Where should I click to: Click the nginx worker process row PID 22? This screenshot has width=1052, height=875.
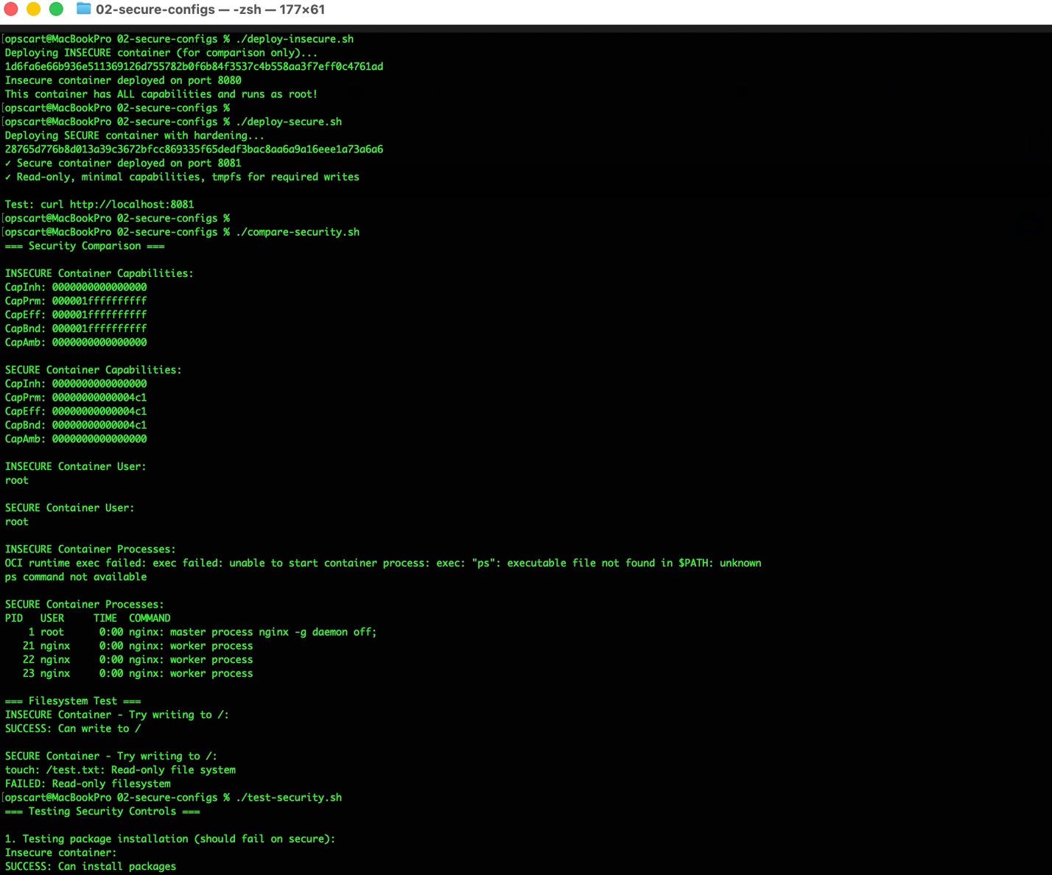(137, 660)
